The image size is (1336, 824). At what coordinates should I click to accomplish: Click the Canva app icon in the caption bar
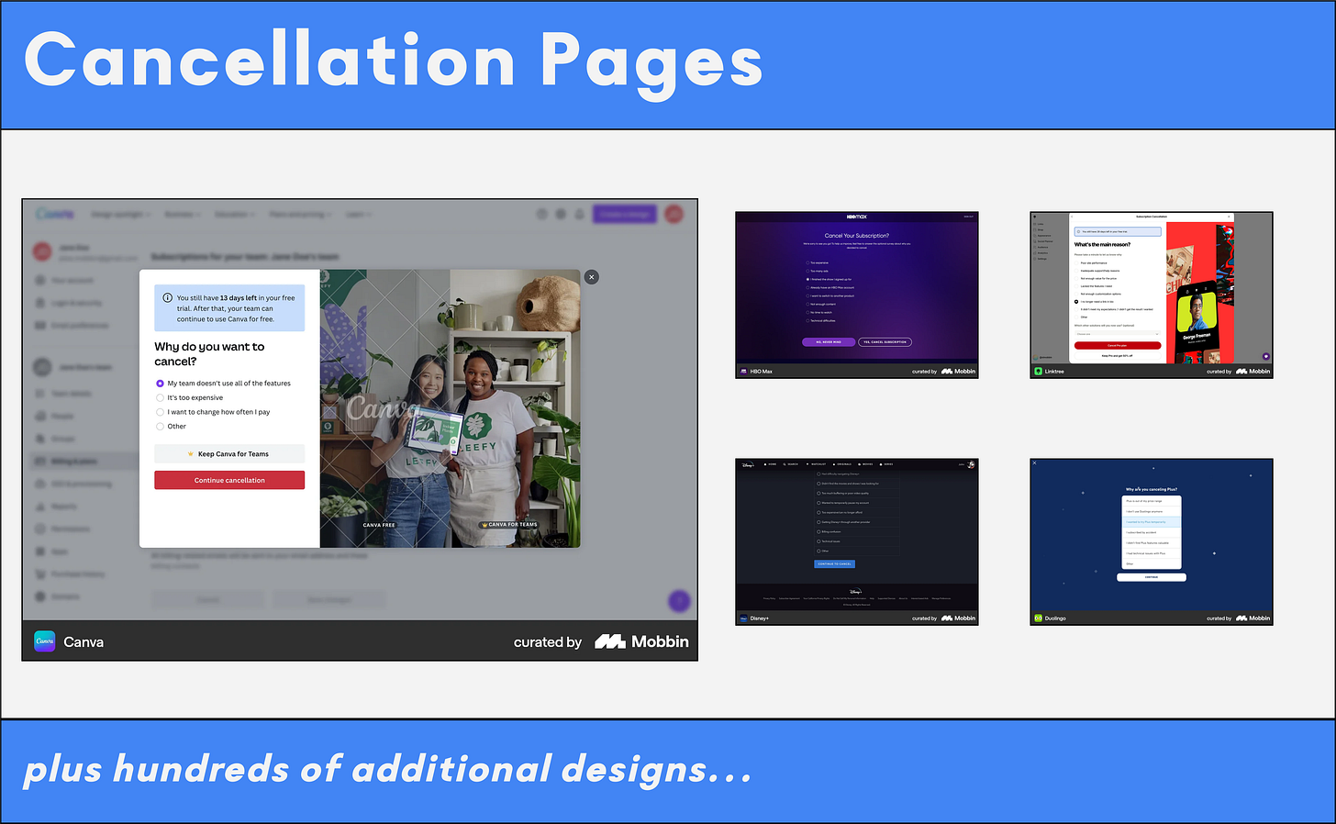[x=44, y=641]
